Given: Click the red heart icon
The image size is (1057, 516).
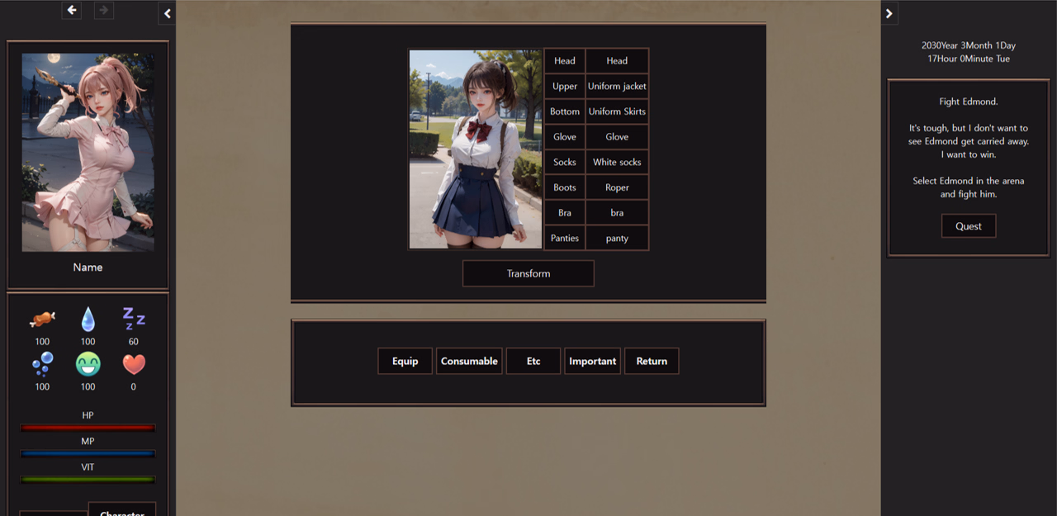Looking at the screenshot, I should (134, 364).
